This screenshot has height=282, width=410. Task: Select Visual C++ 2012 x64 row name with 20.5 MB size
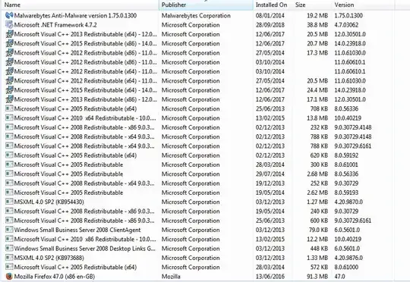coord(86,80)
